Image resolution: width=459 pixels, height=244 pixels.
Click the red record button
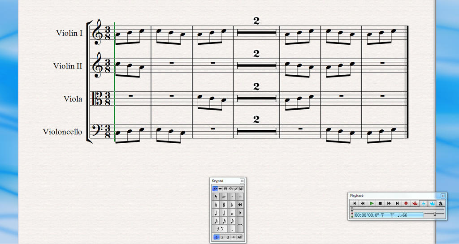tap(406, 203)
